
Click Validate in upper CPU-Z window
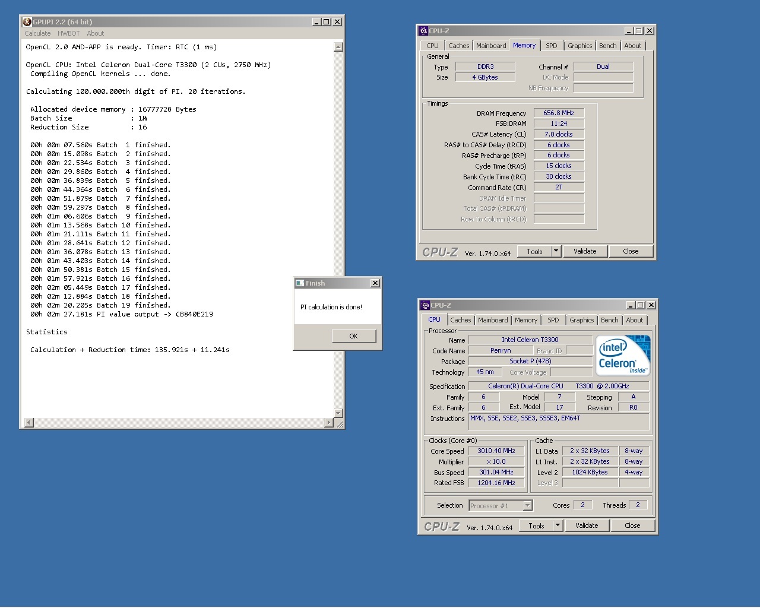pos(585,251)
